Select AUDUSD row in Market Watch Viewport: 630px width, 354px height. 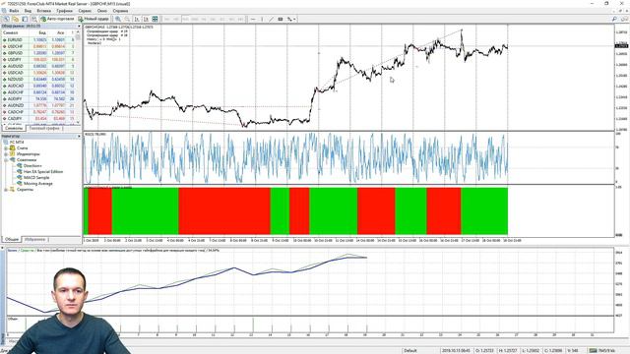[x=38, y=66]
